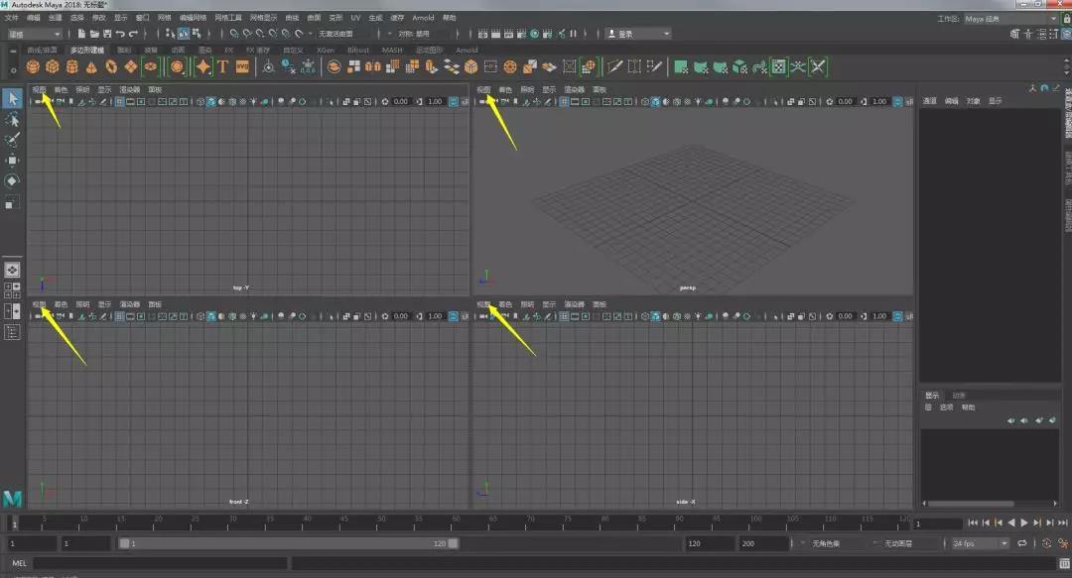Screen dimensions: 1072x578
Task: Click the polygon Type tool icon
Action: pos(222,66)
